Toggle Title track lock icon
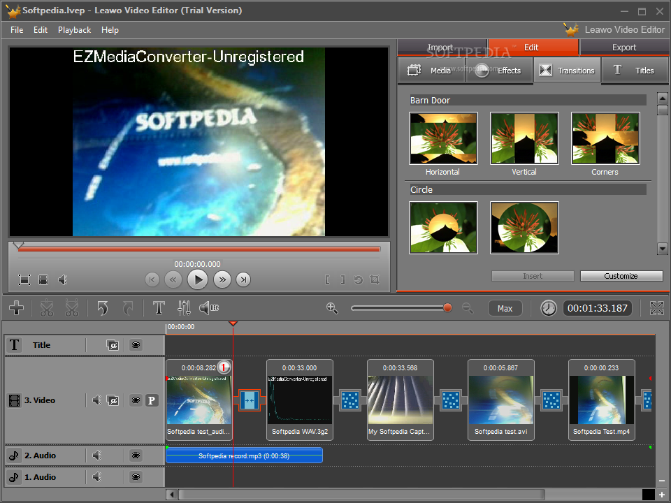The height and width of the screenshot is (503, 671). (113, 344)
